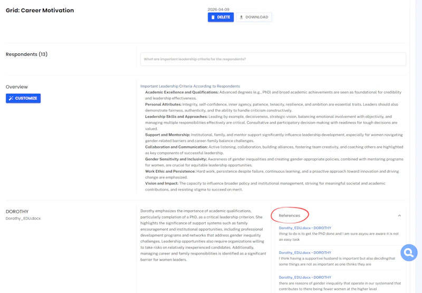Click quote 'there are reasons of gender inequality'

340,286
